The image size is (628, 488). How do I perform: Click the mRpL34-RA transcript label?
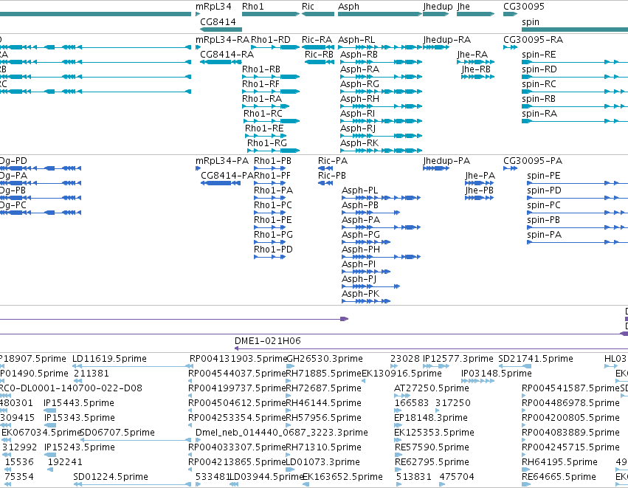pos(222,40)
